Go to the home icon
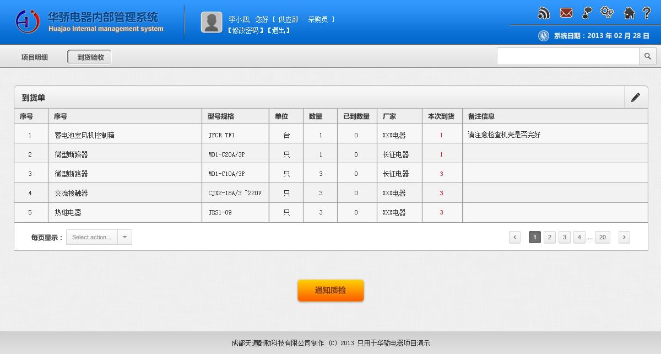 630,13
